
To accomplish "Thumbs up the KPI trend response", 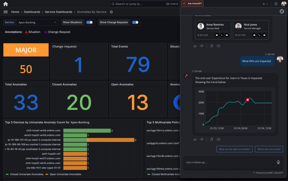I will point(195,139).
